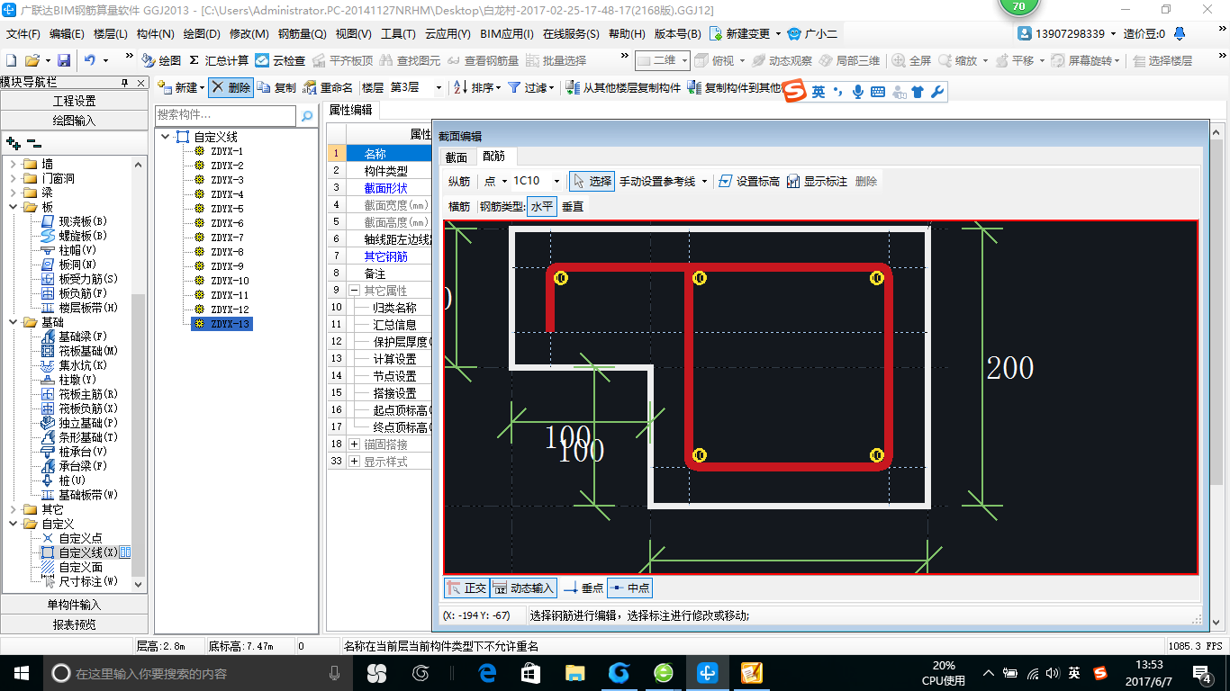Screen dimensions: 1230x691
Task: Open the BIM应用(I) menu
Action: coord(507,33)
